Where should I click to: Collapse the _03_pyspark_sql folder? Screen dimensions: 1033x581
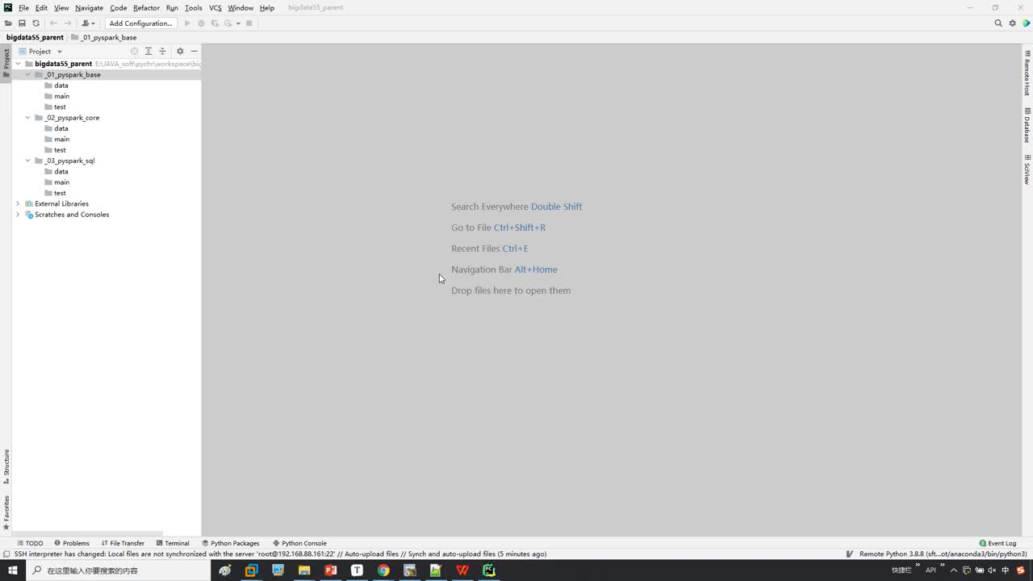(27, 161)
